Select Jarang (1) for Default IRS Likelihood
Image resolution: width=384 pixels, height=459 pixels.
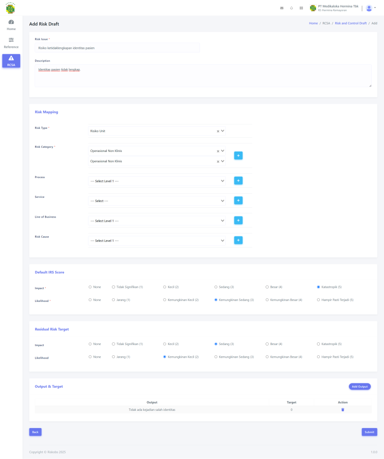coord(113,300)
